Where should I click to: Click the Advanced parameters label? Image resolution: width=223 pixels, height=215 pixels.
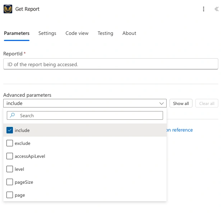27,95
